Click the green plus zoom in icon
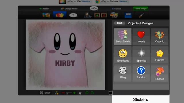184x103 pixels. click(x=74, y=93)
